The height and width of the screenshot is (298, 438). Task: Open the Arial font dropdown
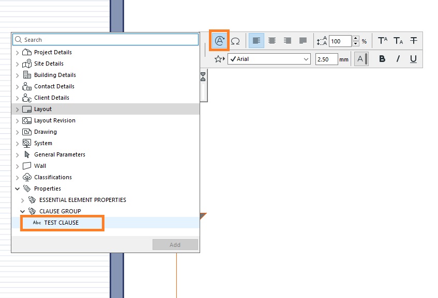click(x=269, y=59)
